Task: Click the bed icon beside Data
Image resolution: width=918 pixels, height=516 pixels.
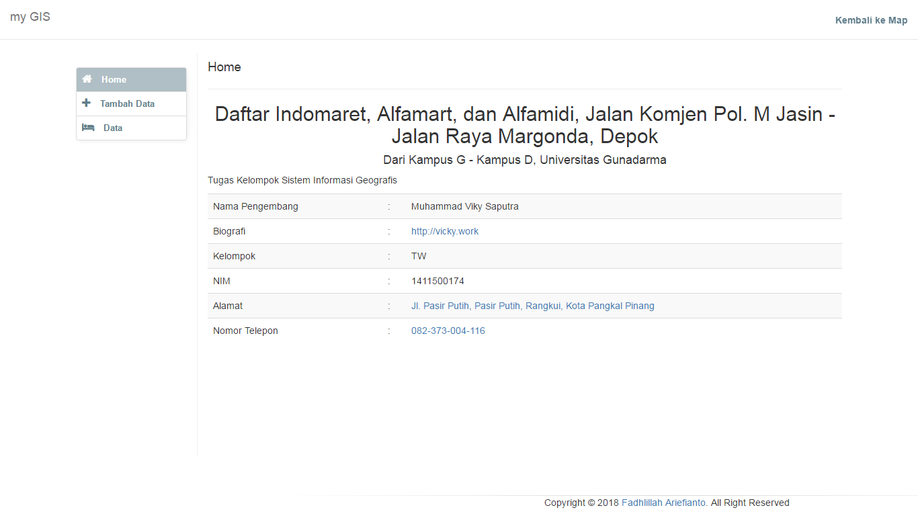Action: point(88,128)
